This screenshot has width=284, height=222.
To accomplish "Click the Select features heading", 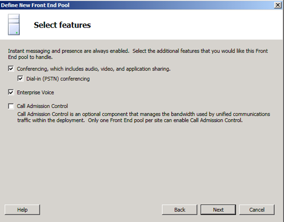I will [63, 25].
